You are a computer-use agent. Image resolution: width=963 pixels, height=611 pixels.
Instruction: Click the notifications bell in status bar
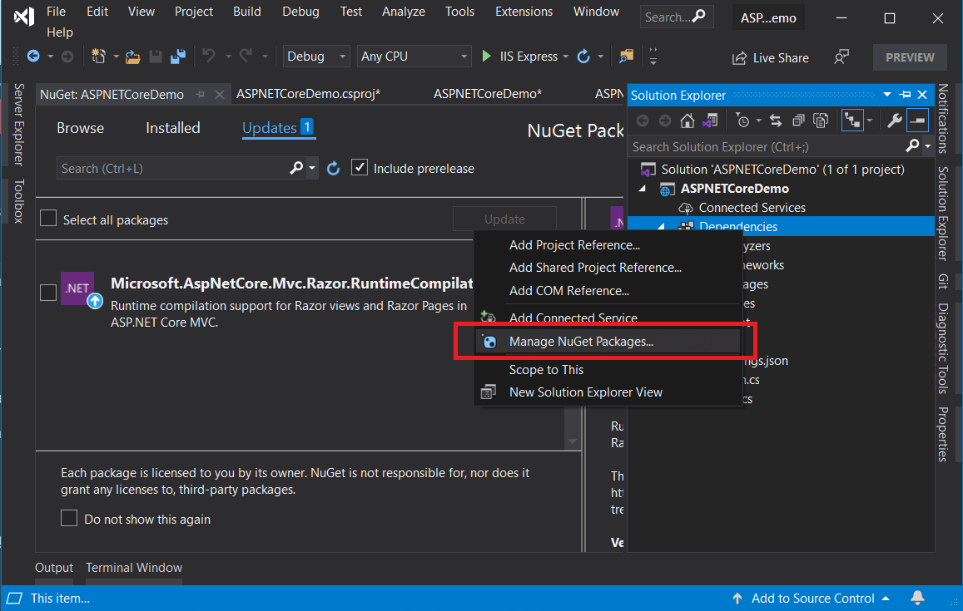click(x=917, y=599)
